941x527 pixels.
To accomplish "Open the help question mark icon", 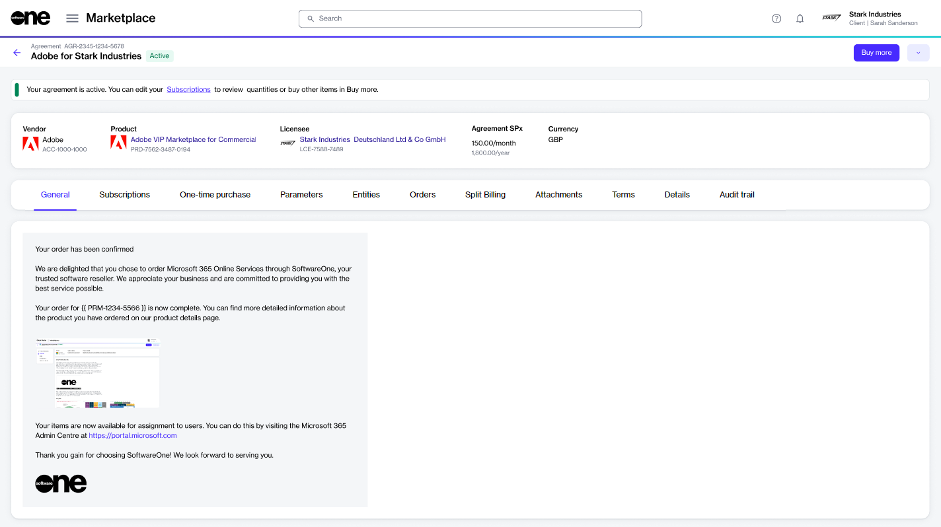I will click(x=776, y=18).
